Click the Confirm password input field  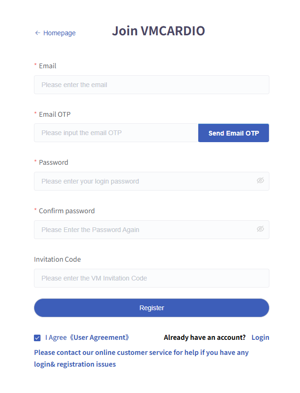[x=144, y=230]
